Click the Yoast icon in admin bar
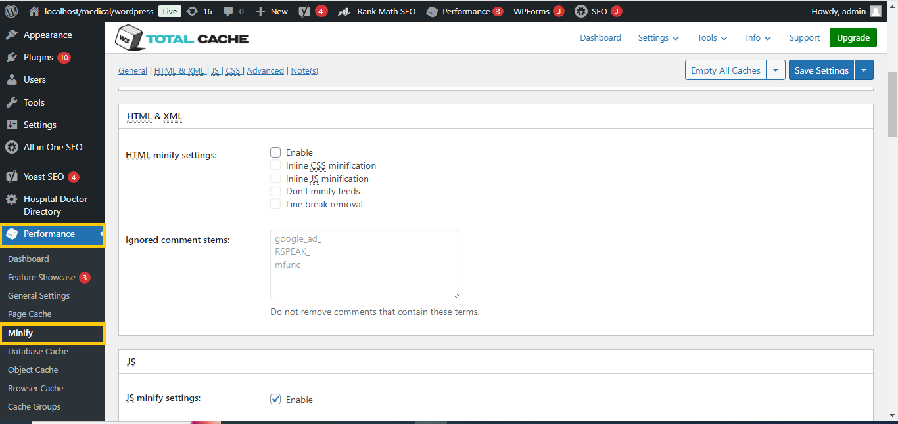Screen dimensions: 898x424 304,11
